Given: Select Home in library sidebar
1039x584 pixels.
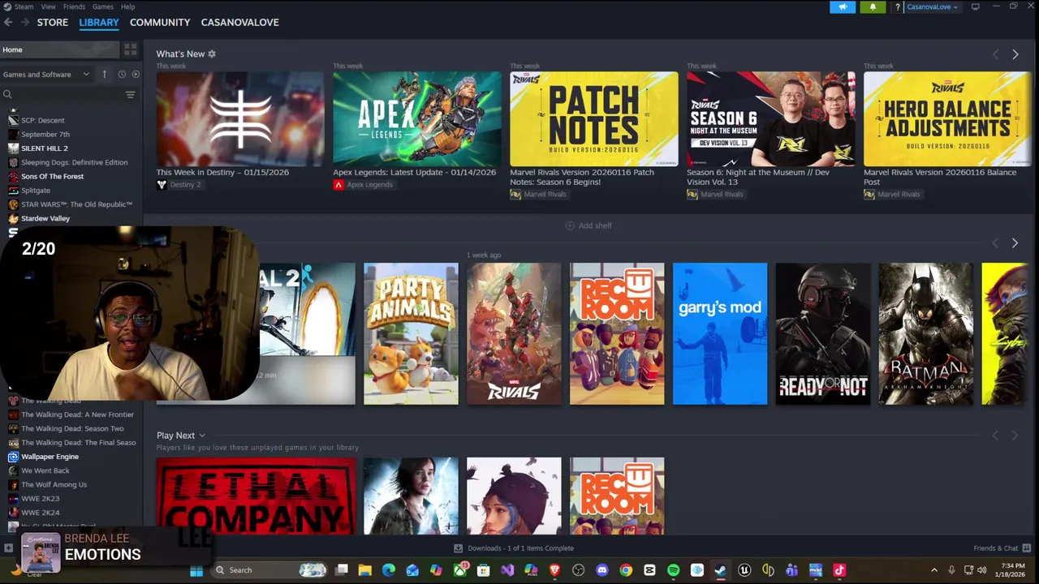Looking at the screenshot, I should [x=60, y=49].
